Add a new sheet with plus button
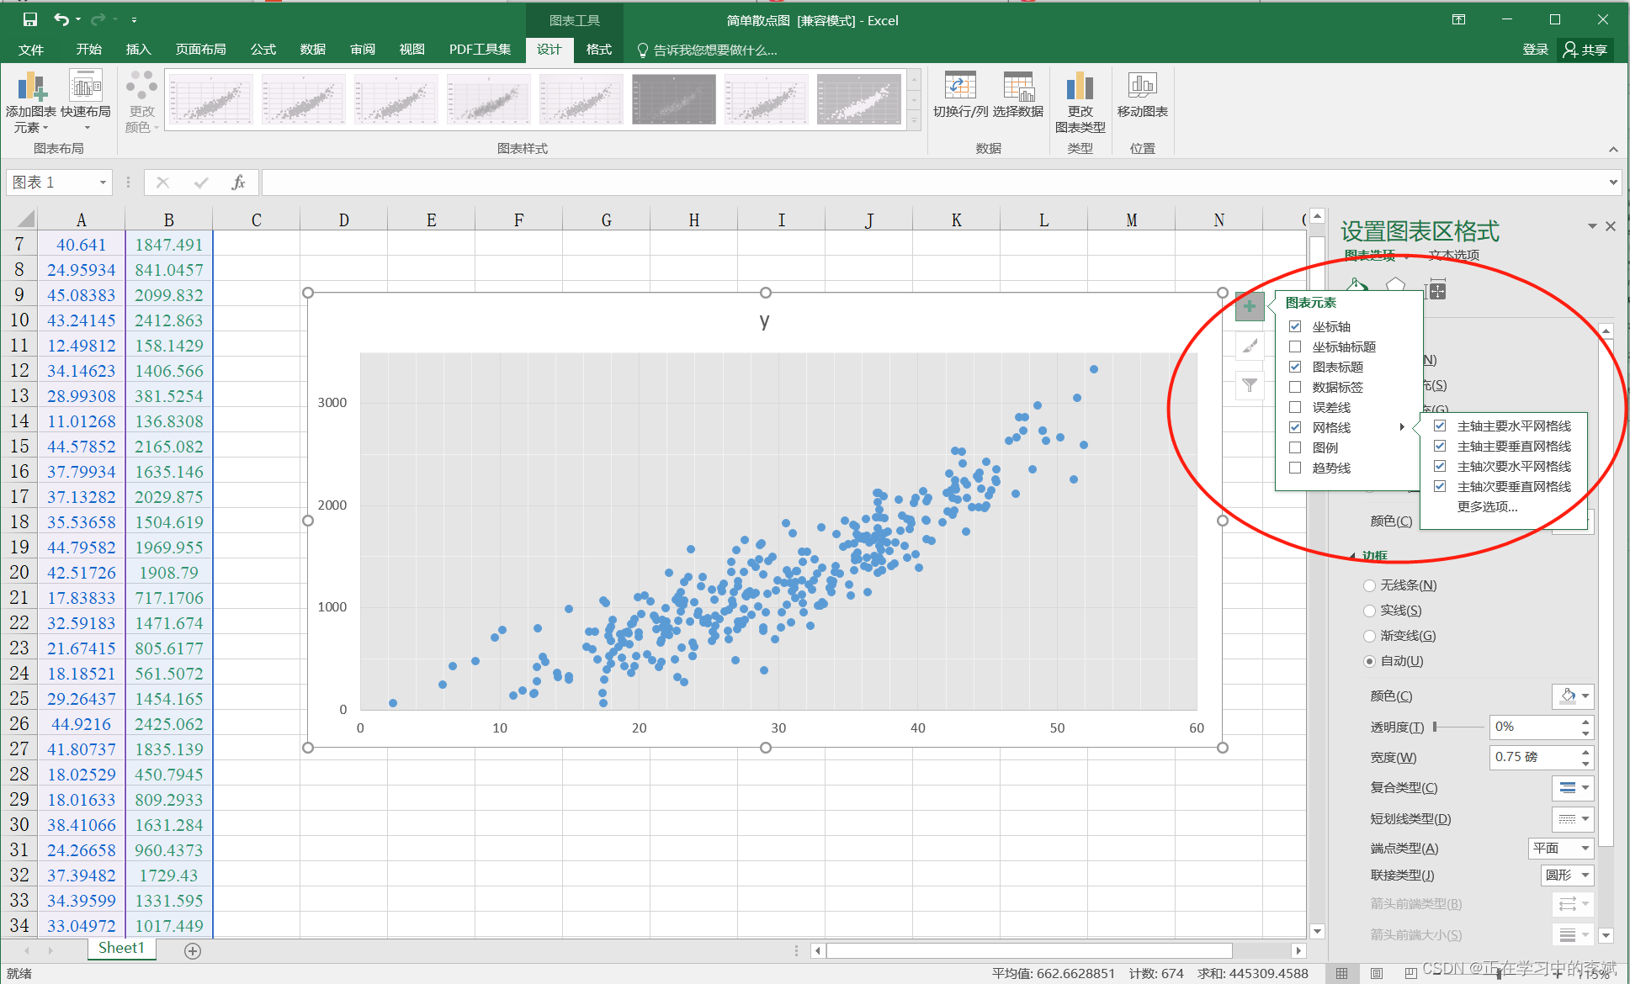 pyautogui.click(x=193, y=951)
